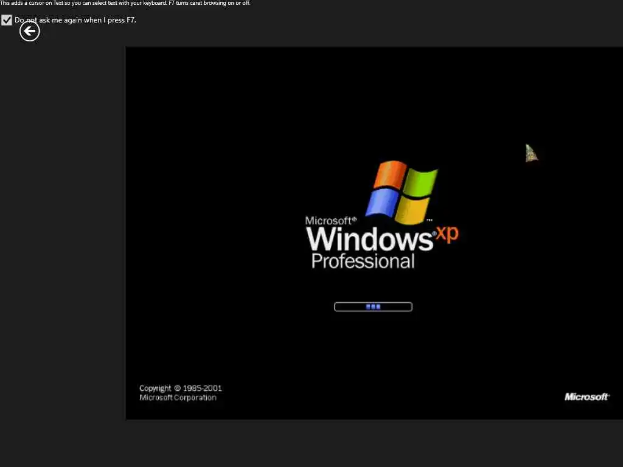Uncheck 'Do not ask me again' checkbox
Viewport: 623px width, 467px height.
click(6, 20)
